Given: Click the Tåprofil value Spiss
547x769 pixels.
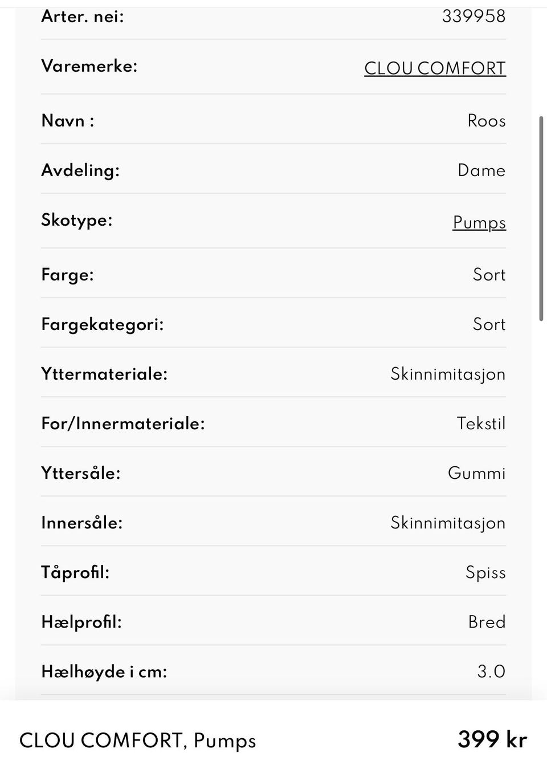Looking at the screenshot, I should [485, 572].
